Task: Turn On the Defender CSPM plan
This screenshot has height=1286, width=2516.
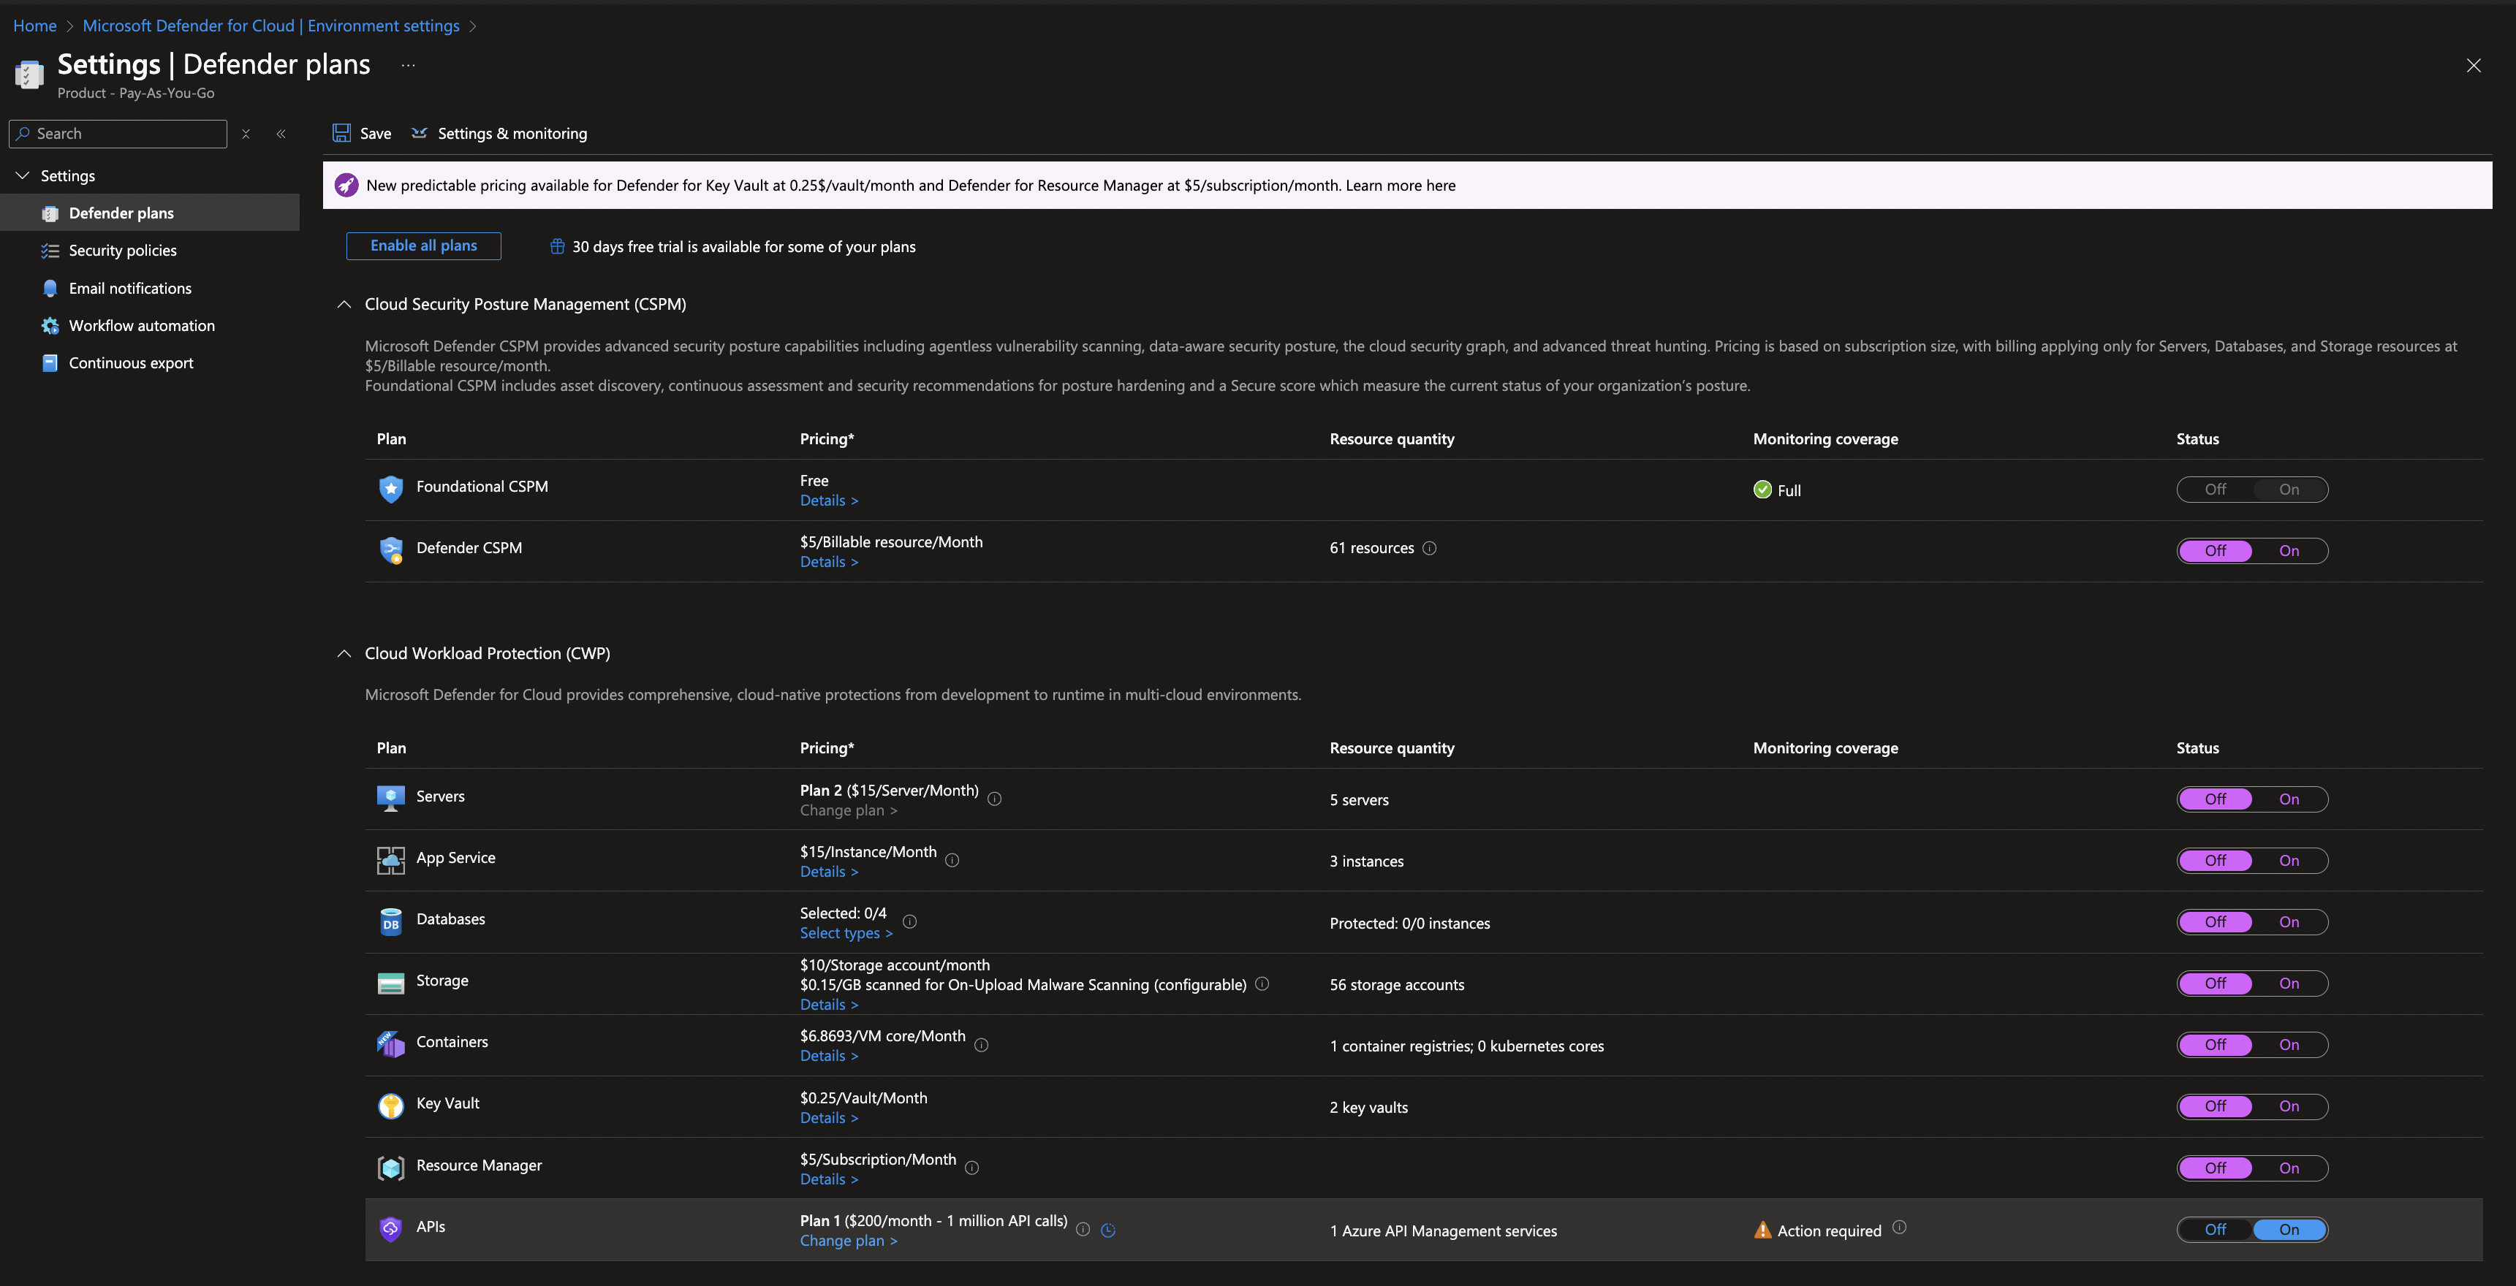Action: (x=2289, y=551)
